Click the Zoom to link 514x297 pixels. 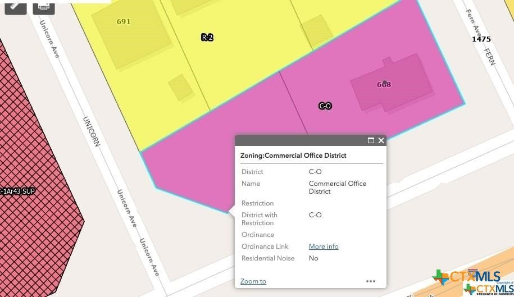[x=253, y=281]
